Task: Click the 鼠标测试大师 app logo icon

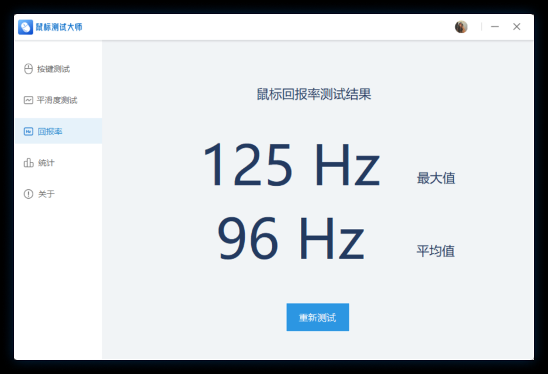Action: [x=26, y=27]
